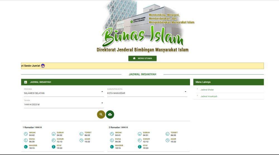Click the Duha clock icon for 1 Ramadan

(x=26, y=141)
